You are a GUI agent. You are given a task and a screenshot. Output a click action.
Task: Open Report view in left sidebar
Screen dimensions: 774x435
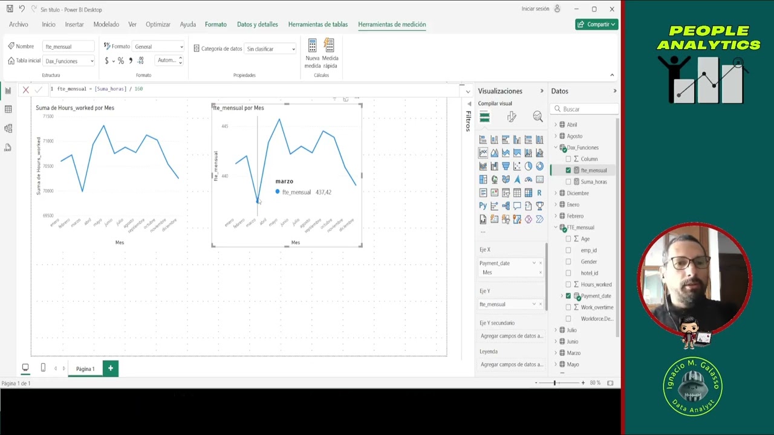point(8,91)
